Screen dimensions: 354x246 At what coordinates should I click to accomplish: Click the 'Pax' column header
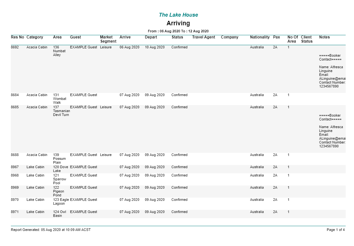276,37
